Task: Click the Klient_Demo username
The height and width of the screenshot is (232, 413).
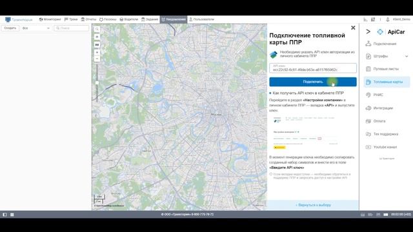Action: [401, 19]
